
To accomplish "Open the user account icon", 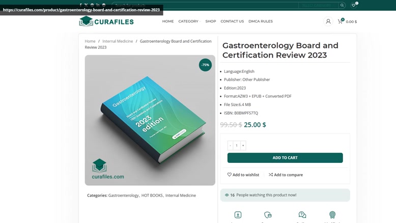I will click(x=328, y=21).
